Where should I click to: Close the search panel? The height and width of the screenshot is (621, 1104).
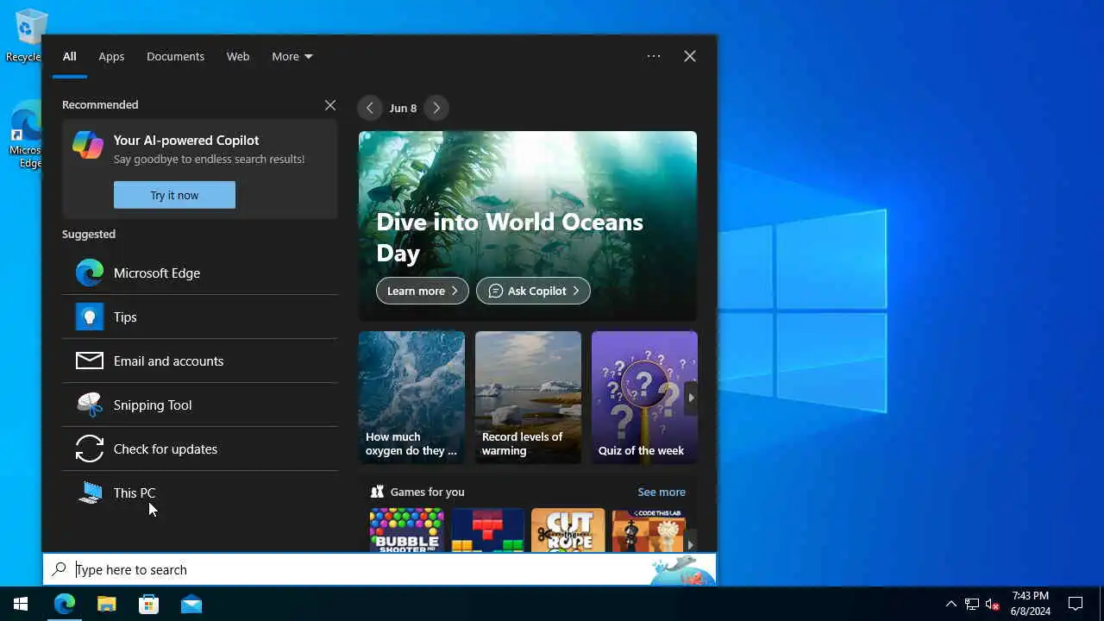690,56
